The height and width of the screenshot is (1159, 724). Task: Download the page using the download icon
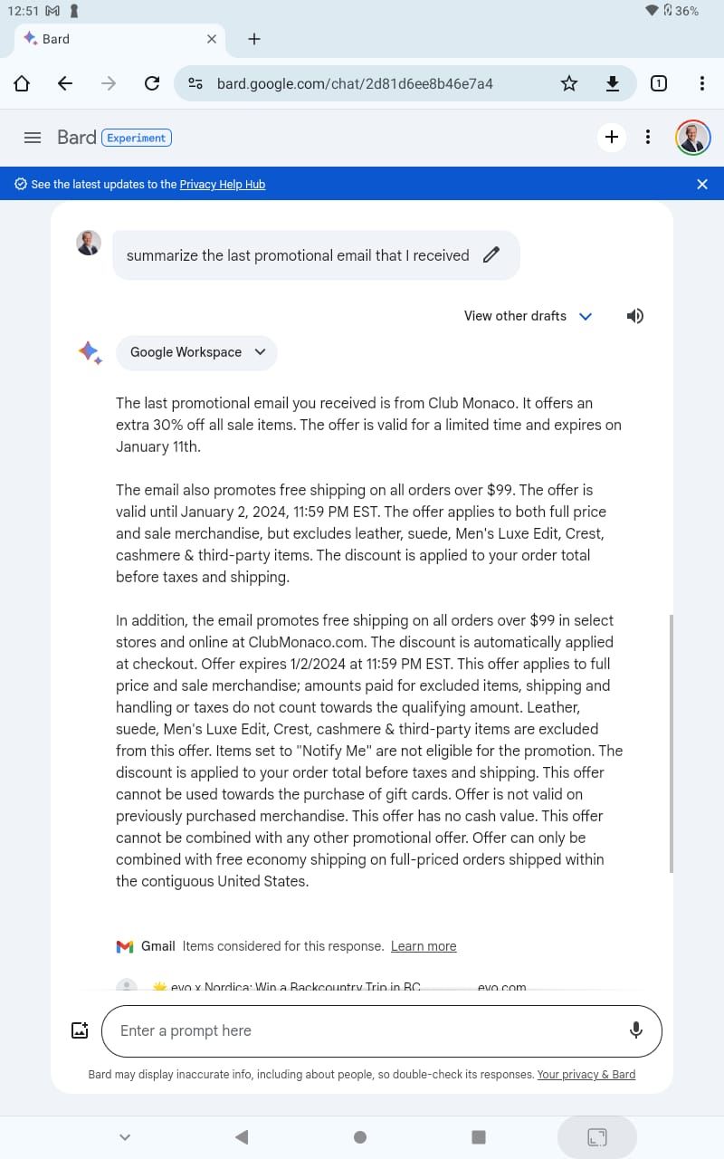(613, 83)
